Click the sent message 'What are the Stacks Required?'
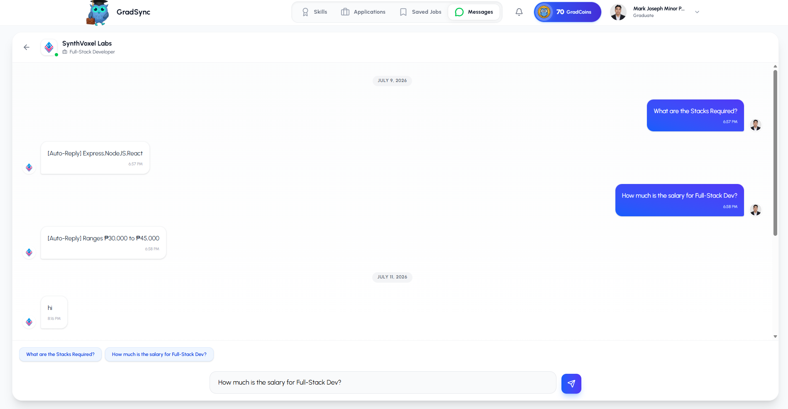 click(x=695, y=115)
